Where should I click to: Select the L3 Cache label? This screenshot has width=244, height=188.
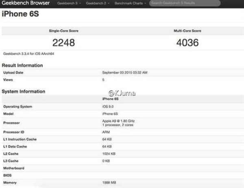click(x=11, y=161)
